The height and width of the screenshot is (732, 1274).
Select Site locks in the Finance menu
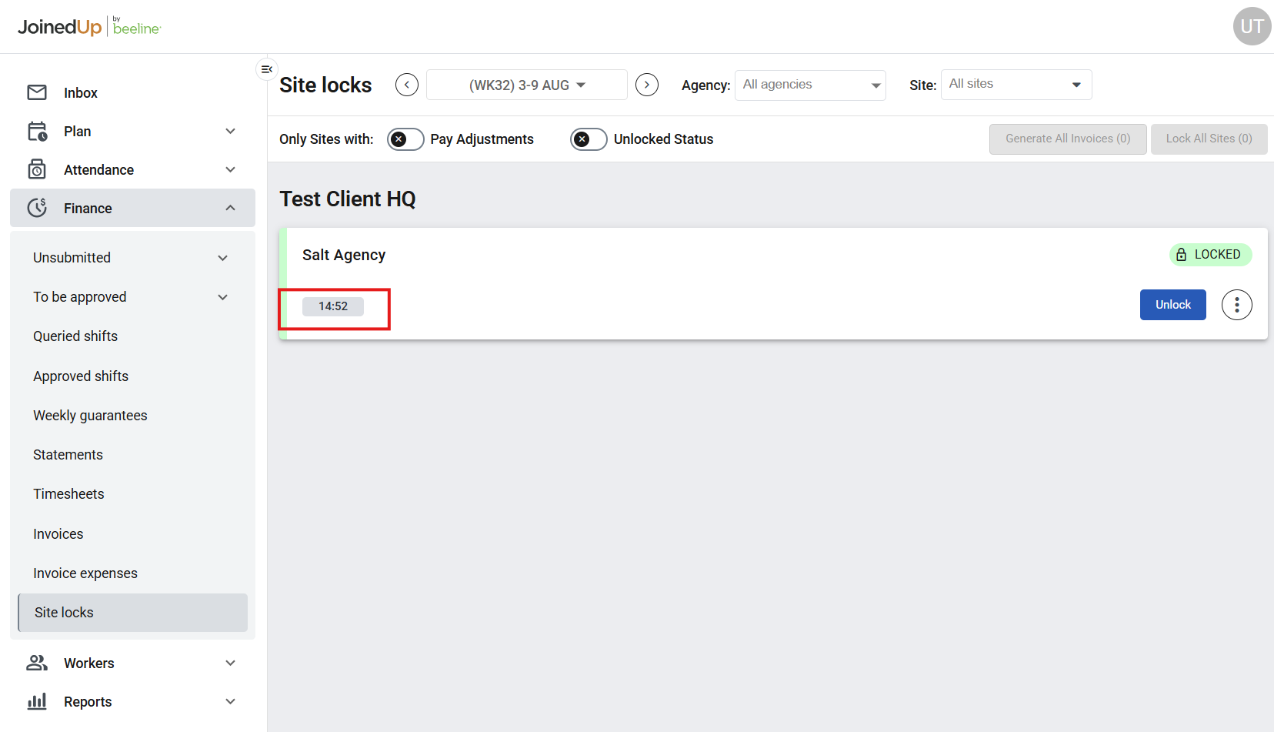point(132,613)
